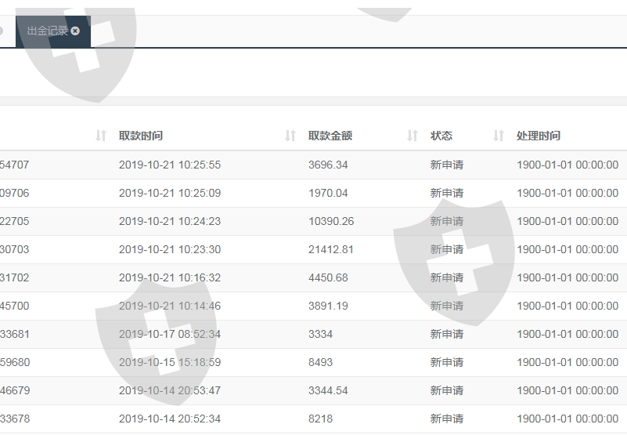Click amount 1970.04
Viewport: 627px width, 435px height.
tap(328, 193)
